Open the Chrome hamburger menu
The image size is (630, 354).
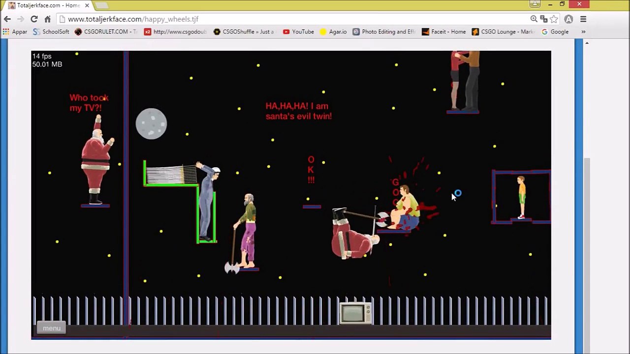coord(583,19)
